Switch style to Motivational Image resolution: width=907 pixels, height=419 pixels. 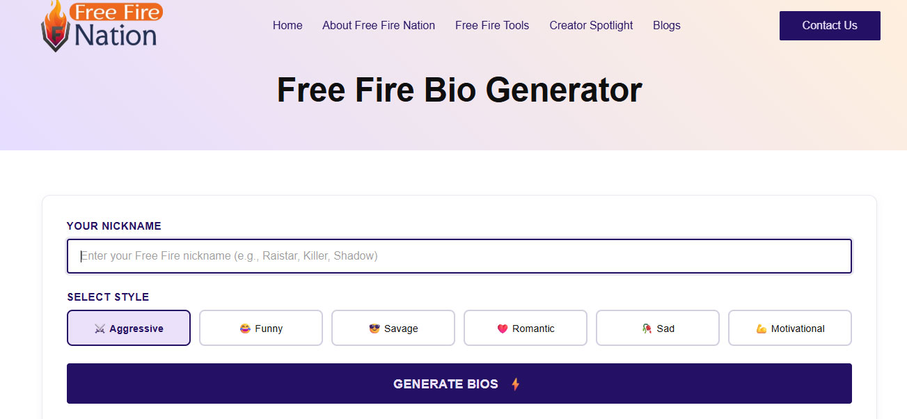(x=789, y=327)
